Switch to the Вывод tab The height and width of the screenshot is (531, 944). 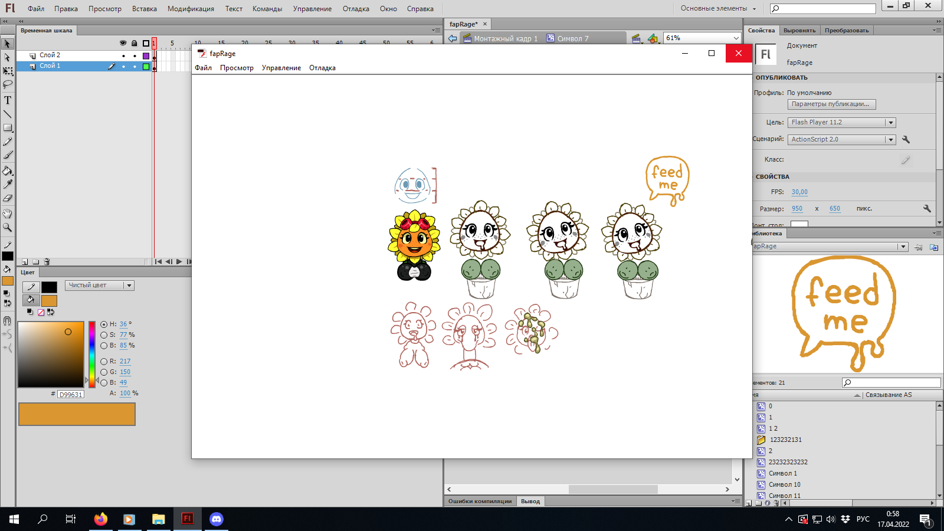pos(530,501)
